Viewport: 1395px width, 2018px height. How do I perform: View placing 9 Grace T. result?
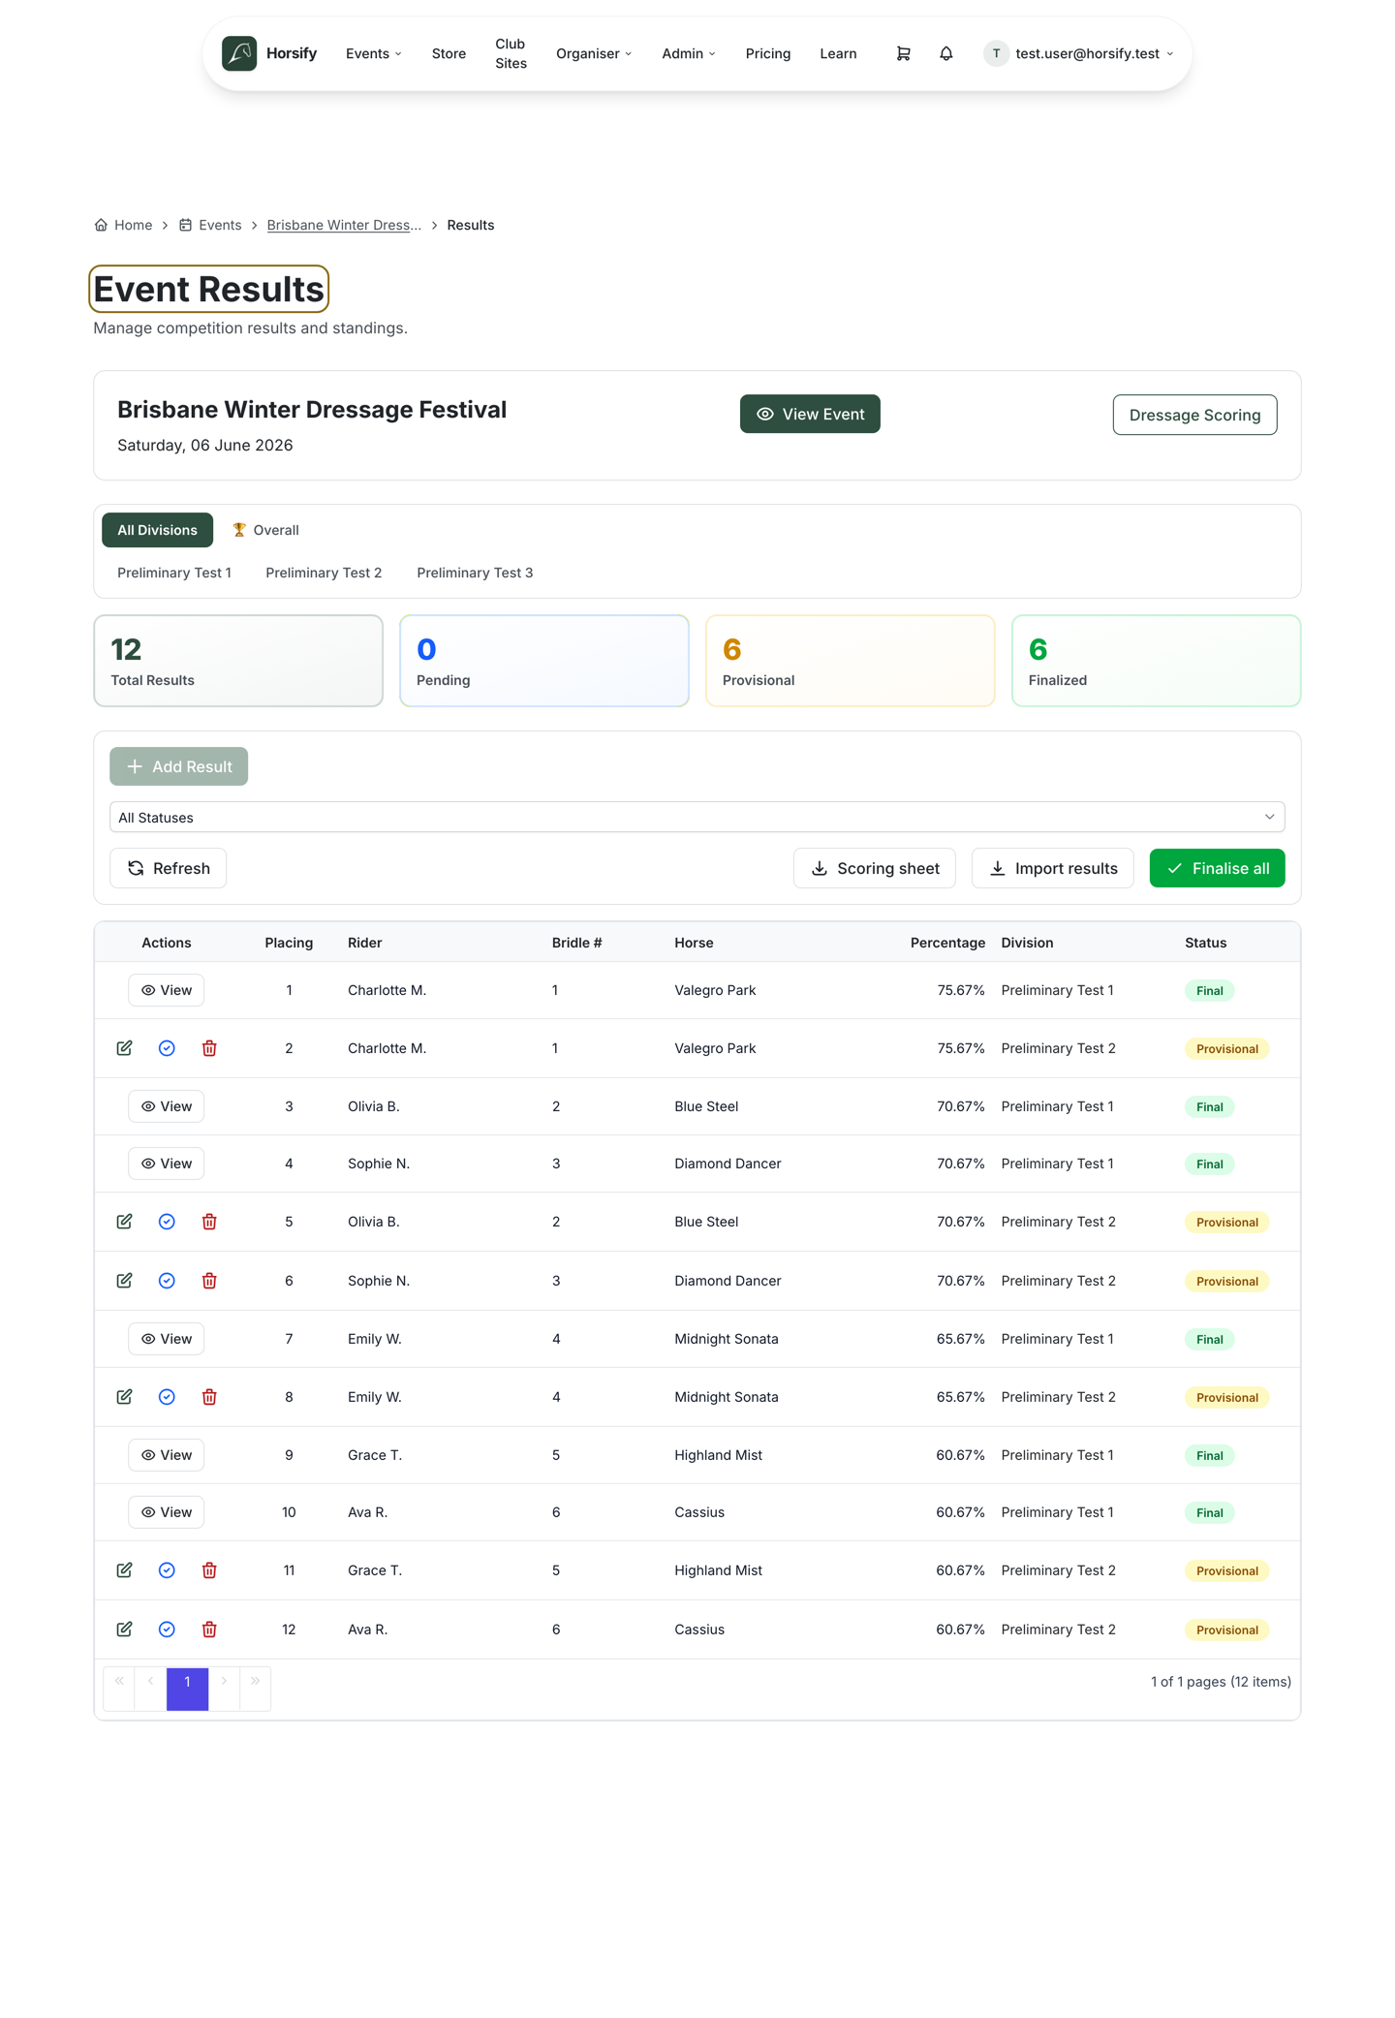tap(167, 1455)
